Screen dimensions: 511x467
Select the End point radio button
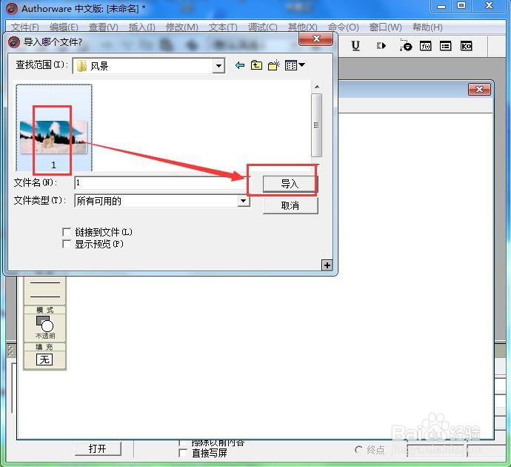(358, 450)
